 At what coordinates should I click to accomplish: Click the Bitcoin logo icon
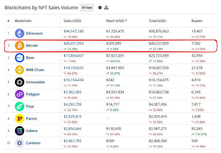[x=19, y=45]
